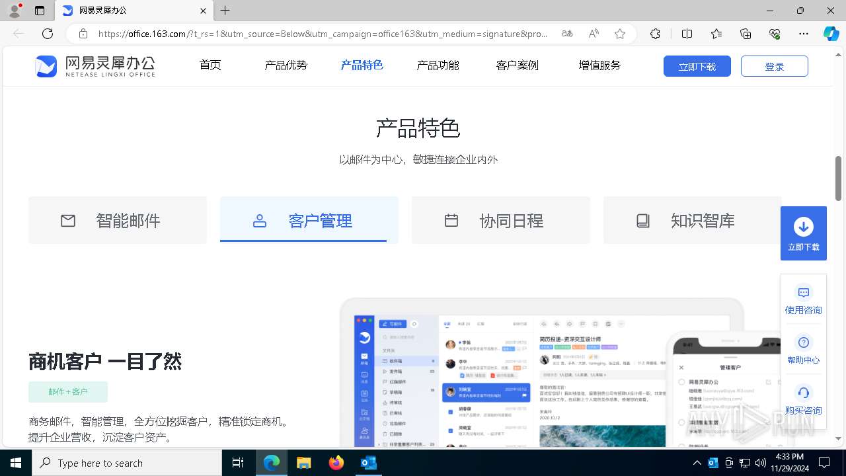
Task: Open the 购买咨询 headset sidebar option
Action: [804, 401]
